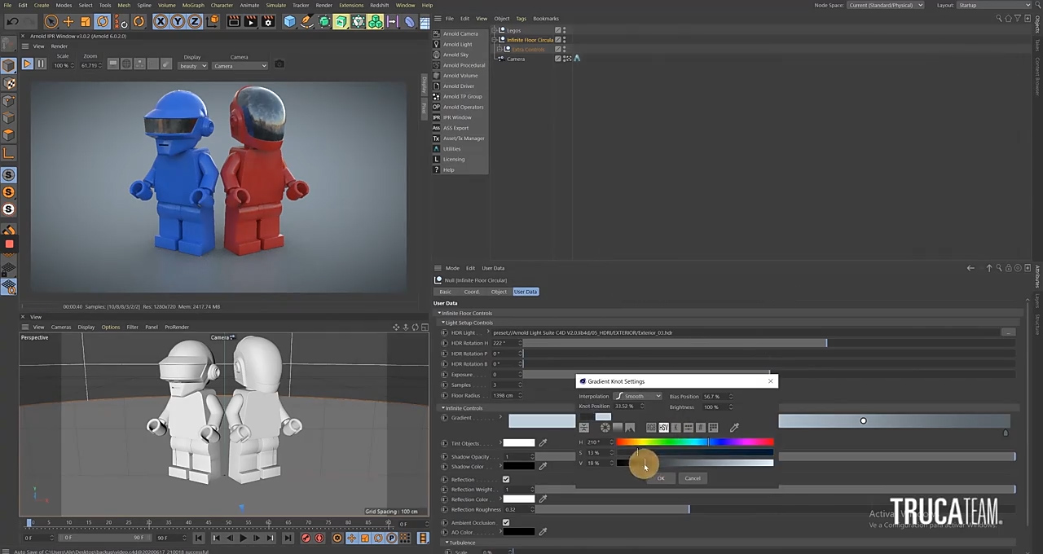Toggle the X axis lock icon
The height and width of the screenshot is (554, 1043).
tap(161, 22)
